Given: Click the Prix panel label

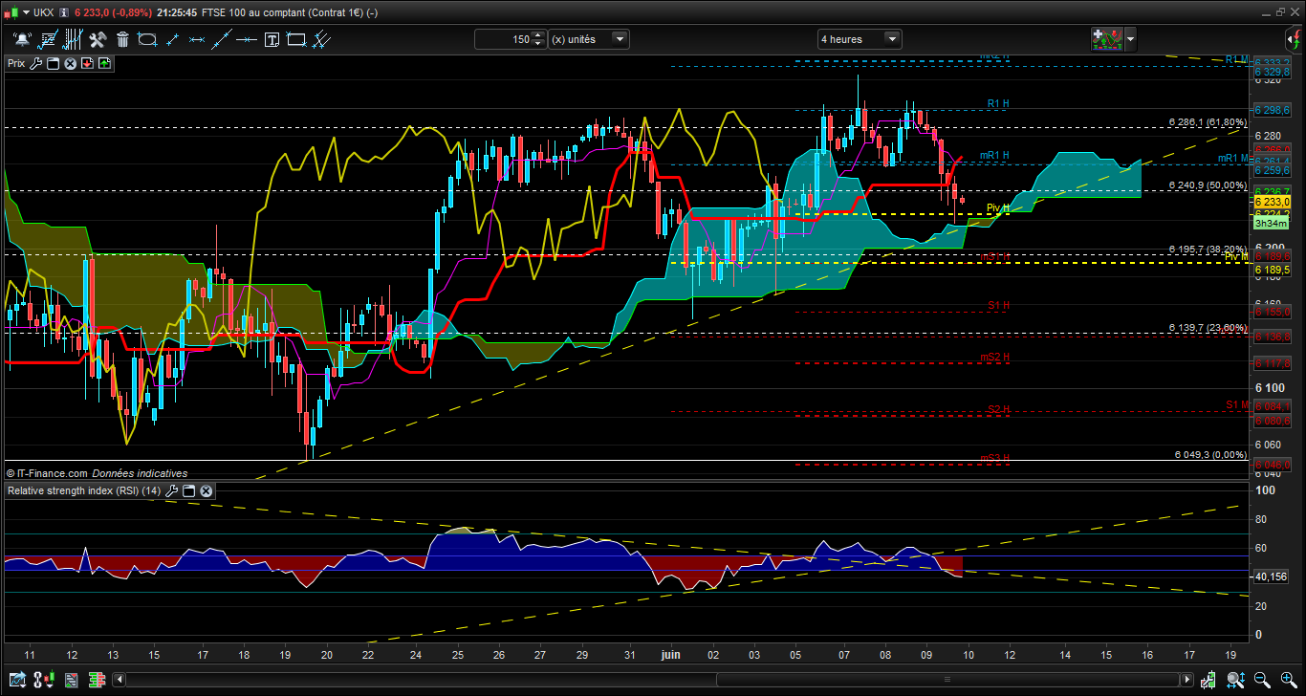Looking at the screenshot, I should [16, 63].
